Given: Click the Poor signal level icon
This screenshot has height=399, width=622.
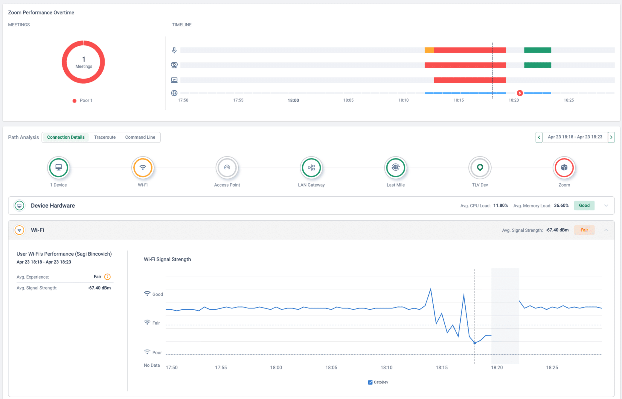Looking at the screenshot, I should [x=147, y=352].
